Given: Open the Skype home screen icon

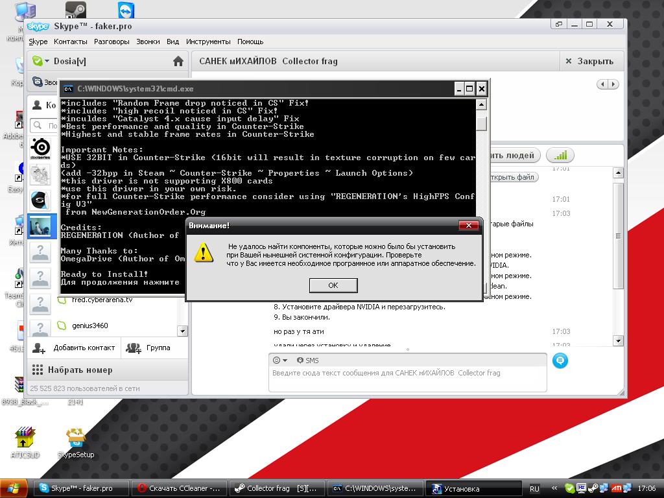Looking at the screenshot, I should (178, 62).
